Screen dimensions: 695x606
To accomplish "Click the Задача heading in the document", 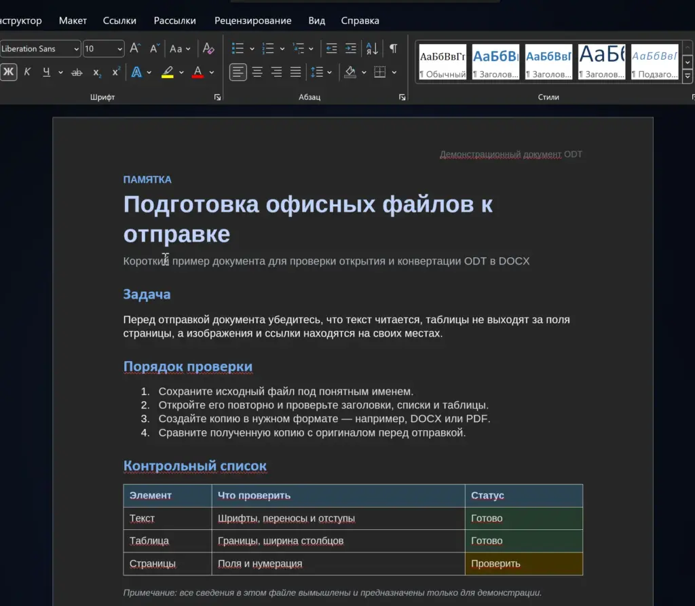I will click(147, 295).
